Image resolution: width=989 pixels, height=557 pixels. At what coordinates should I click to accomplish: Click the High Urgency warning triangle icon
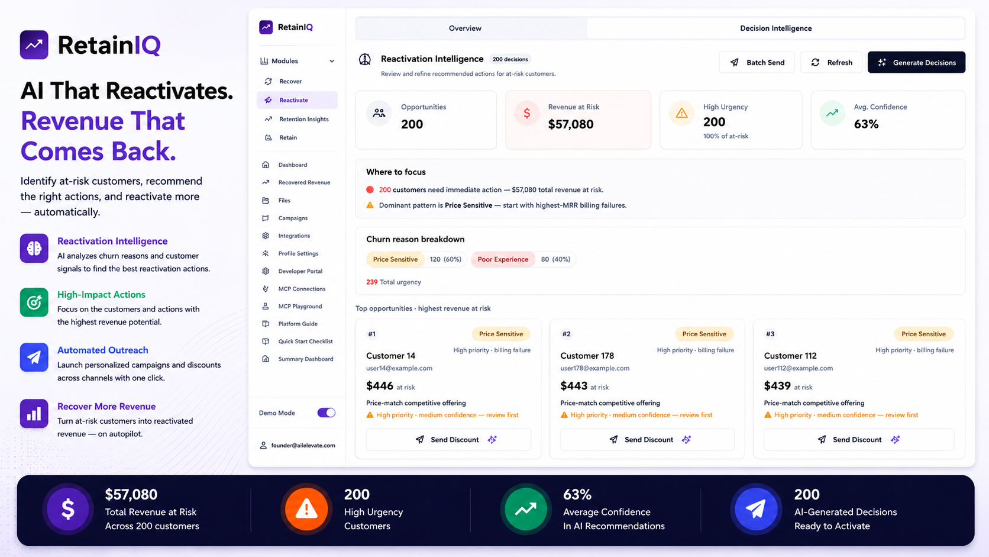pyautogui.click(x=681, y=112)
